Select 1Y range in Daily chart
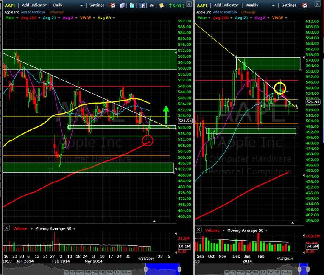324x275 pixels. coord(73,272)
